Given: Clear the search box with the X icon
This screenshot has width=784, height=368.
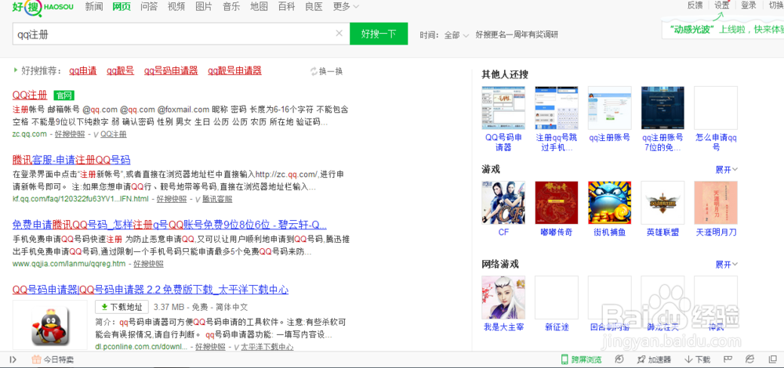Looking at the screenshot, I should click(339, 34).
